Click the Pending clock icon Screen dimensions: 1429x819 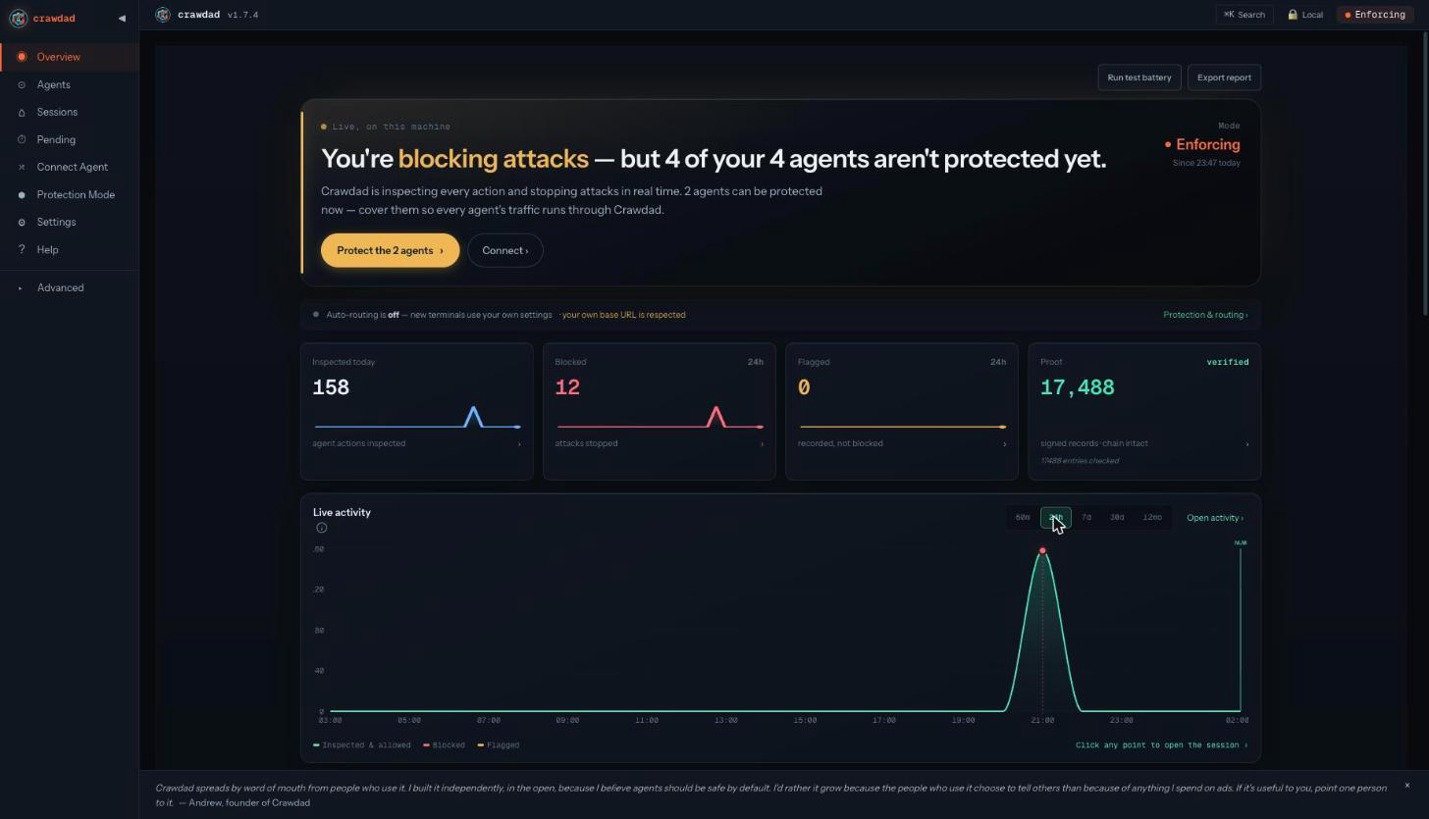tap(22, 139)
